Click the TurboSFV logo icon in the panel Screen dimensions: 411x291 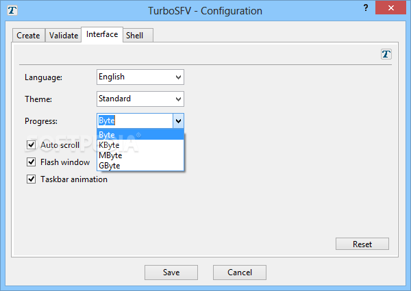tap(386, 54)
